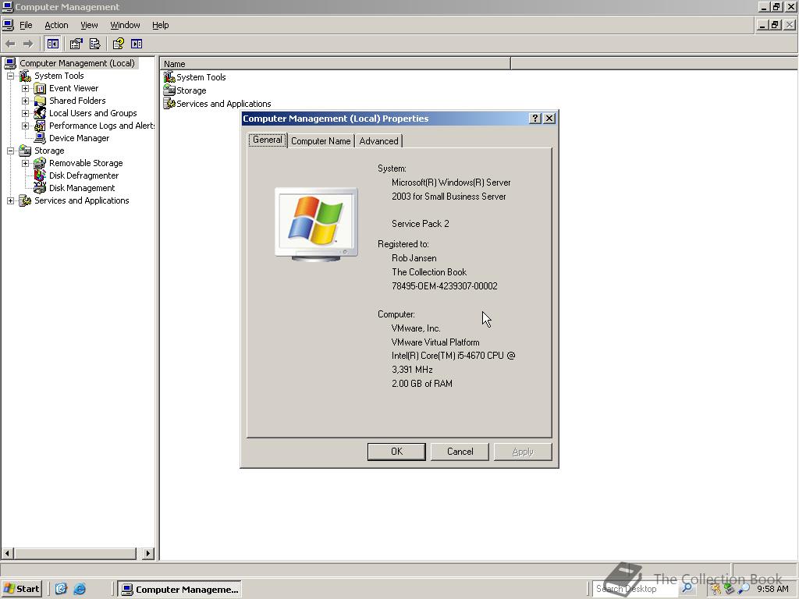Toggle Show/Hide Console Tree toolbar icon
799x599 pixels.
tap(52, 44)
